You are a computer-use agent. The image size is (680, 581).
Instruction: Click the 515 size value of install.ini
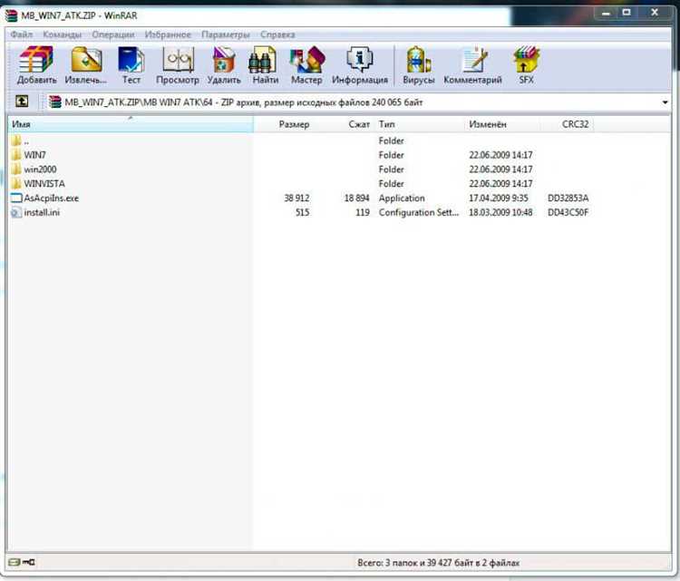(x=303, y=212)
